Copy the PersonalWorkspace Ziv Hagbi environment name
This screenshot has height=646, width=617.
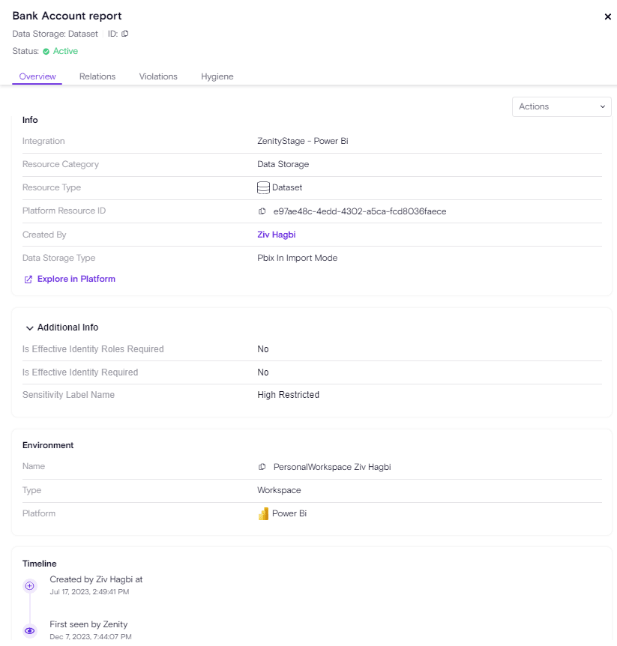pyautogui.click(x=262, y=467)
